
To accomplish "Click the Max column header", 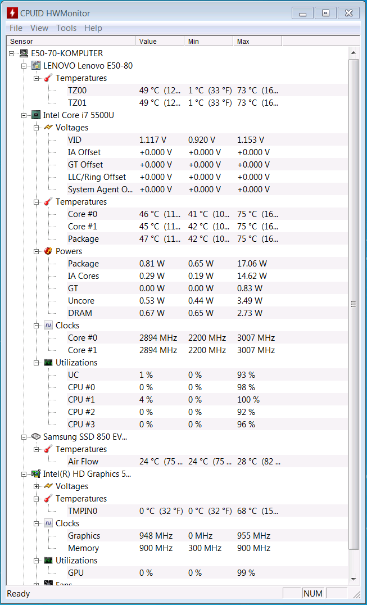I will pos(257,41).
